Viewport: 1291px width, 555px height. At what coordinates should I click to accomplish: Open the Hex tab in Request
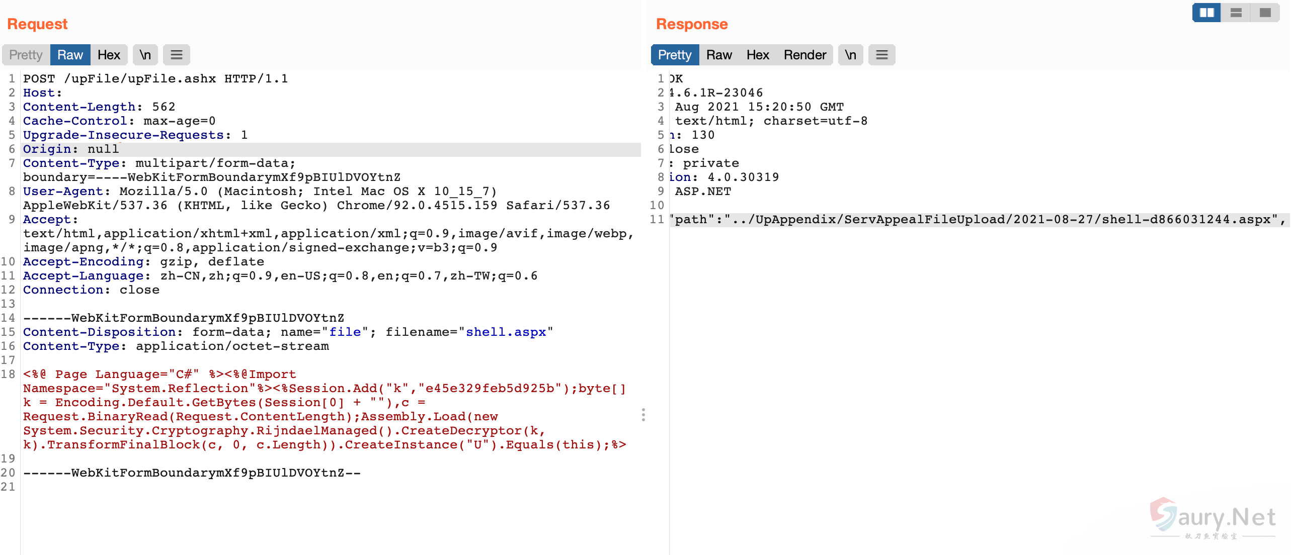tap(109, 55)
